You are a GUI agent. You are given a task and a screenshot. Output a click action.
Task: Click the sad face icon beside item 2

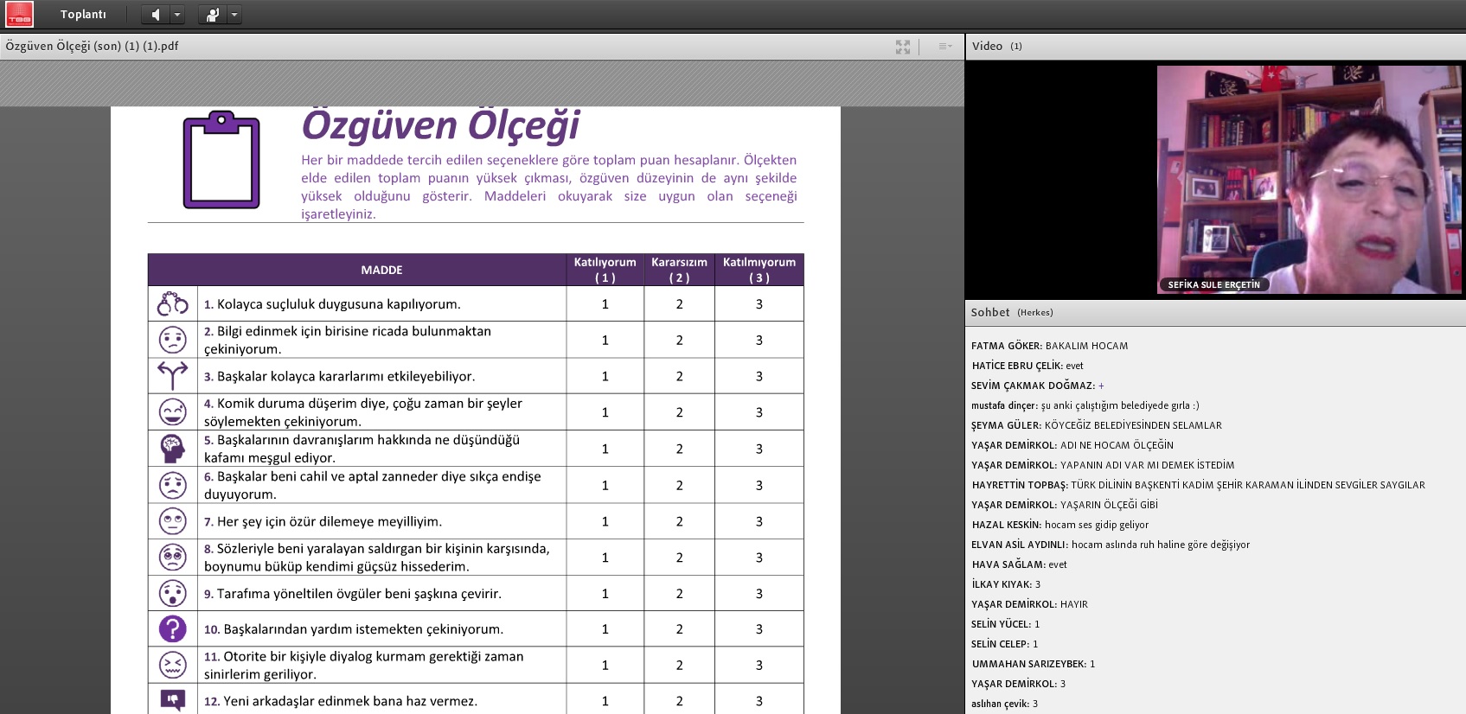tap(173, 340)
